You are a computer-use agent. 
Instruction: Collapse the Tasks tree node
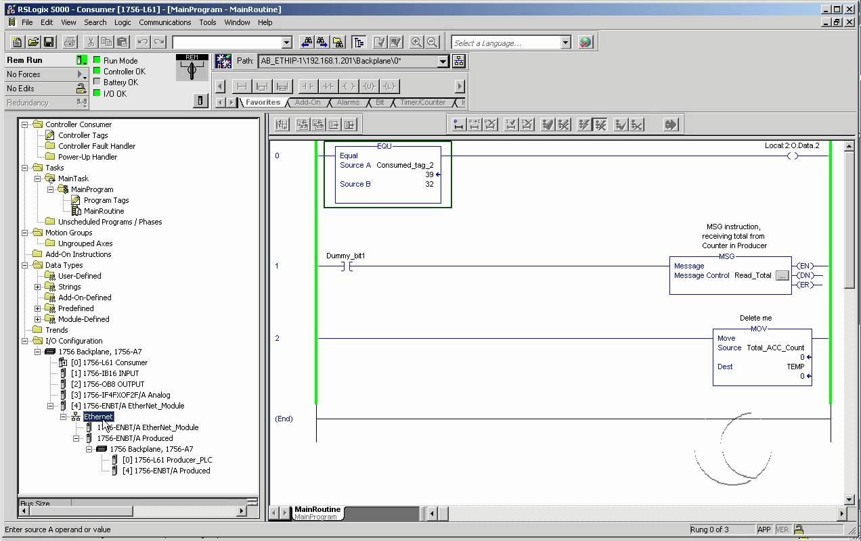coord(25,168)
